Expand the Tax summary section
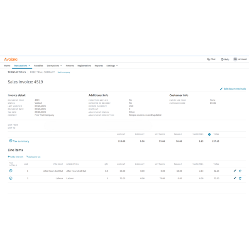This screenshot has width=249, height=249. (11, 141)
